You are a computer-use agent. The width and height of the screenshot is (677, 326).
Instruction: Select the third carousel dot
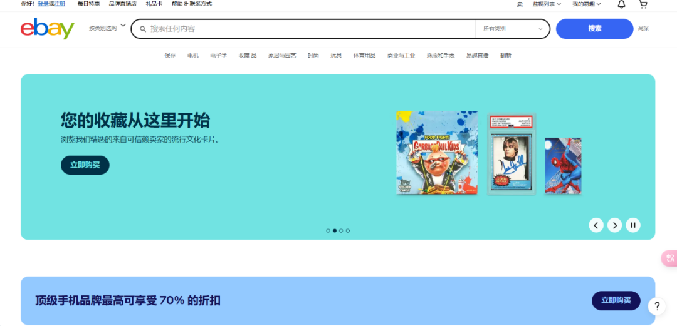coord(341,231)
